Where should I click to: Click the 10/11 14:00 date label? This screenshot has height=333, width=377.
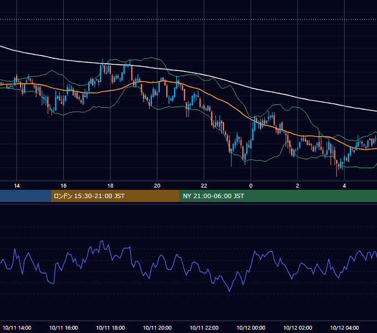click(17, 327)
